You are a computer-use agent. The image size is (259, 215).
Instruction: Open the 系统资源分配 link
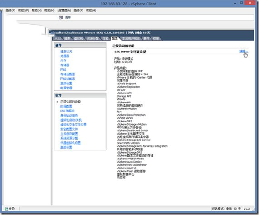[69, 138]
